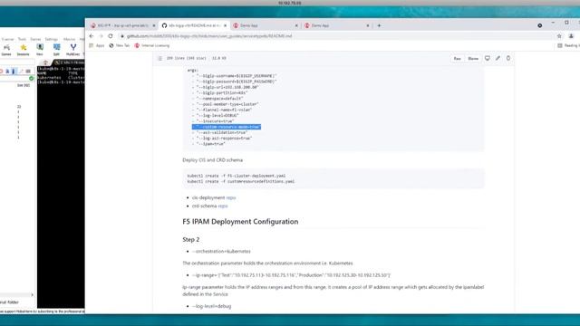Open Tools menu in MobaXterm
The image size is (580, 326).
(22, 39)
